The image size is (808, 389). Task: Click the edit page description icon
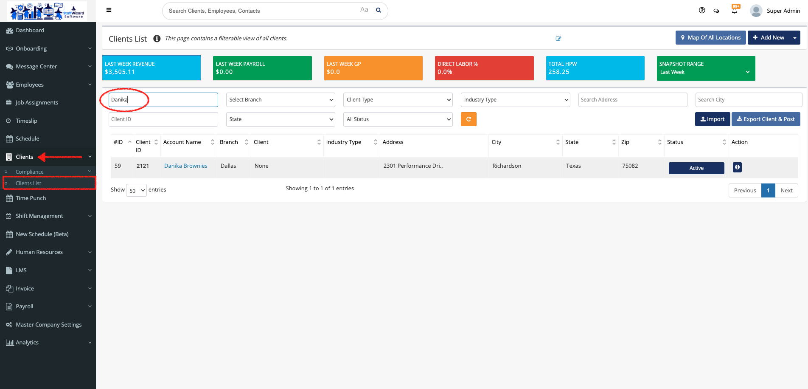click(558, 39)
